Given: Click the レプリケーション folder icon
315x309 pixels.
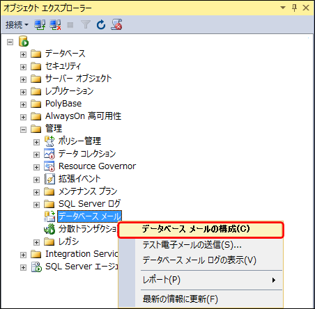Looking at the screenshot, I should pos(36,91).
